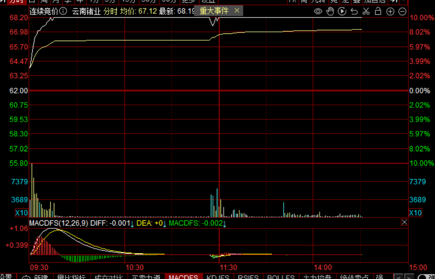Expand the arrow after MACDFS -0.002 value

pyautogui.click(x=225, y=224)
